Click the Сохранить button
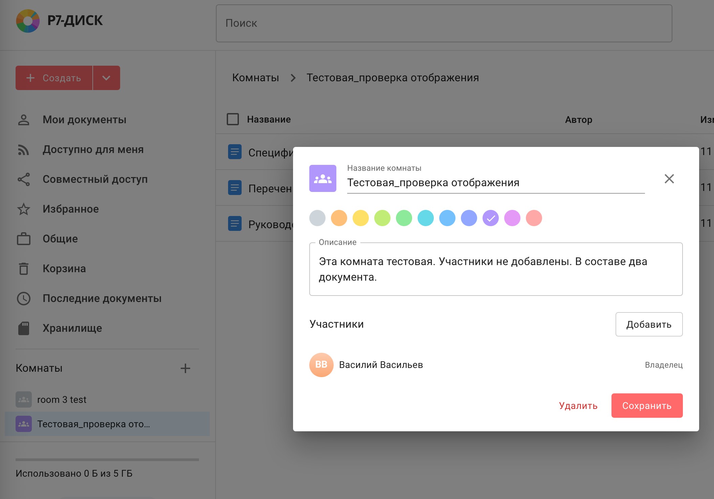714x499 pixels. point(647,406)
